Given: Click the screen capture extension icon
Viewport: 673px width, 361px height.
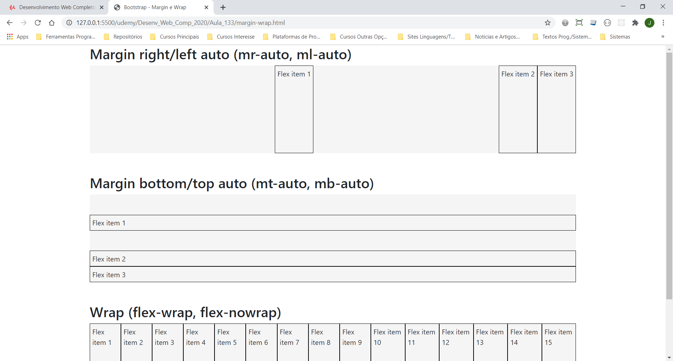Looking at the screenshot, I should tap(579, 23).
